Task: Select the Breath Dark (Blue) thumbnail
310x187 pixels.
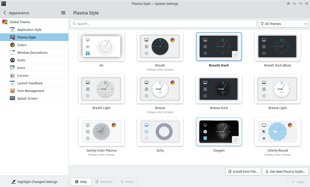Action: tap(278, 47)
